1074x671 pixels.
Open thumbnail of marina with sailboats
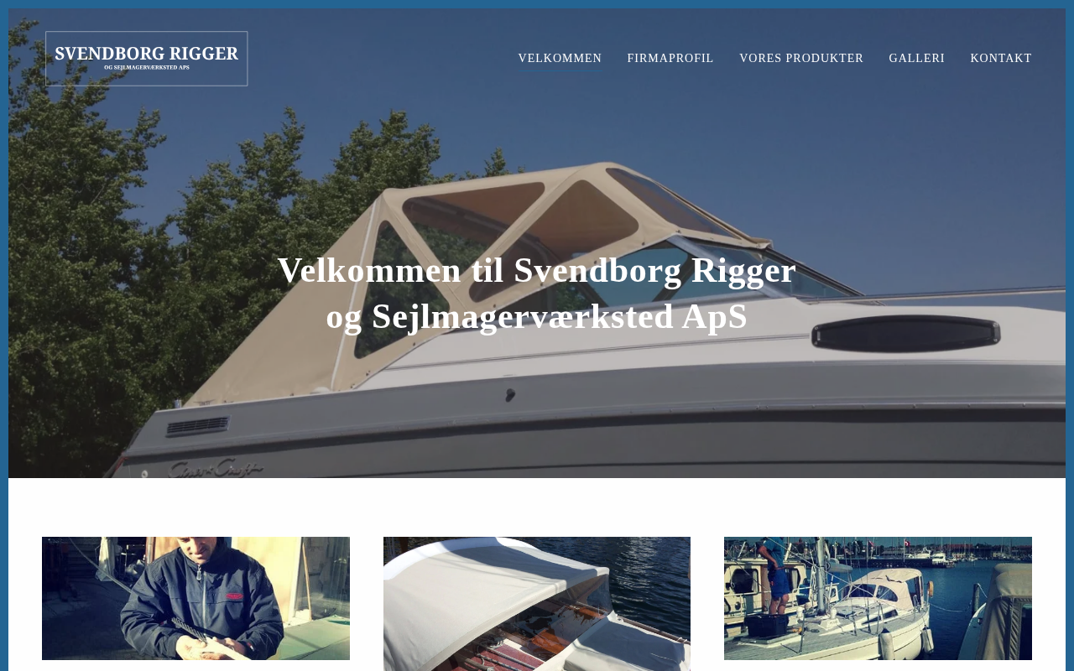point(878,598)
